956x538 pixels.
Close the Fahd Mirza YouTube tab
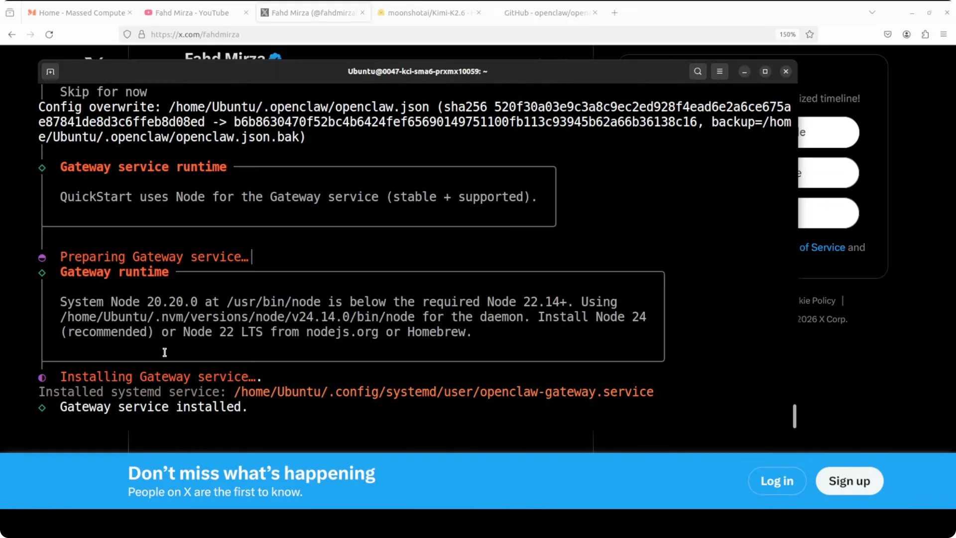[246, 12]
